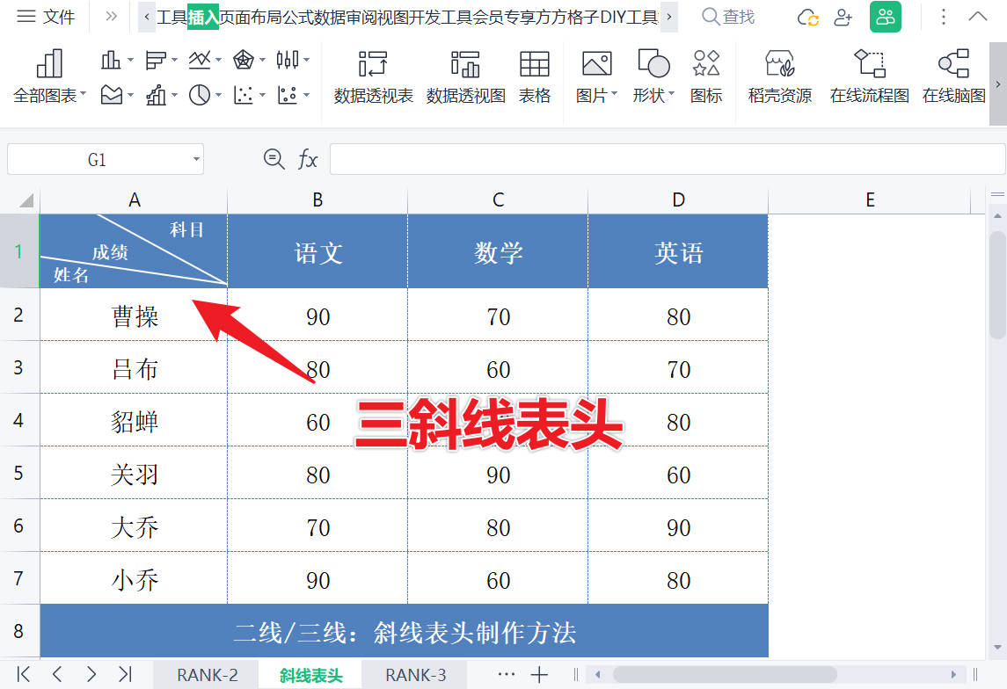Screen dimensions: 1007x689
Task: Click the 查找 search box
Action: click(x=728, y=17)
